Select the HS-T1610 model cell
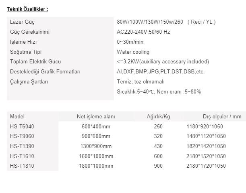Viewport: 246px width, 193px height. [22, 156]
